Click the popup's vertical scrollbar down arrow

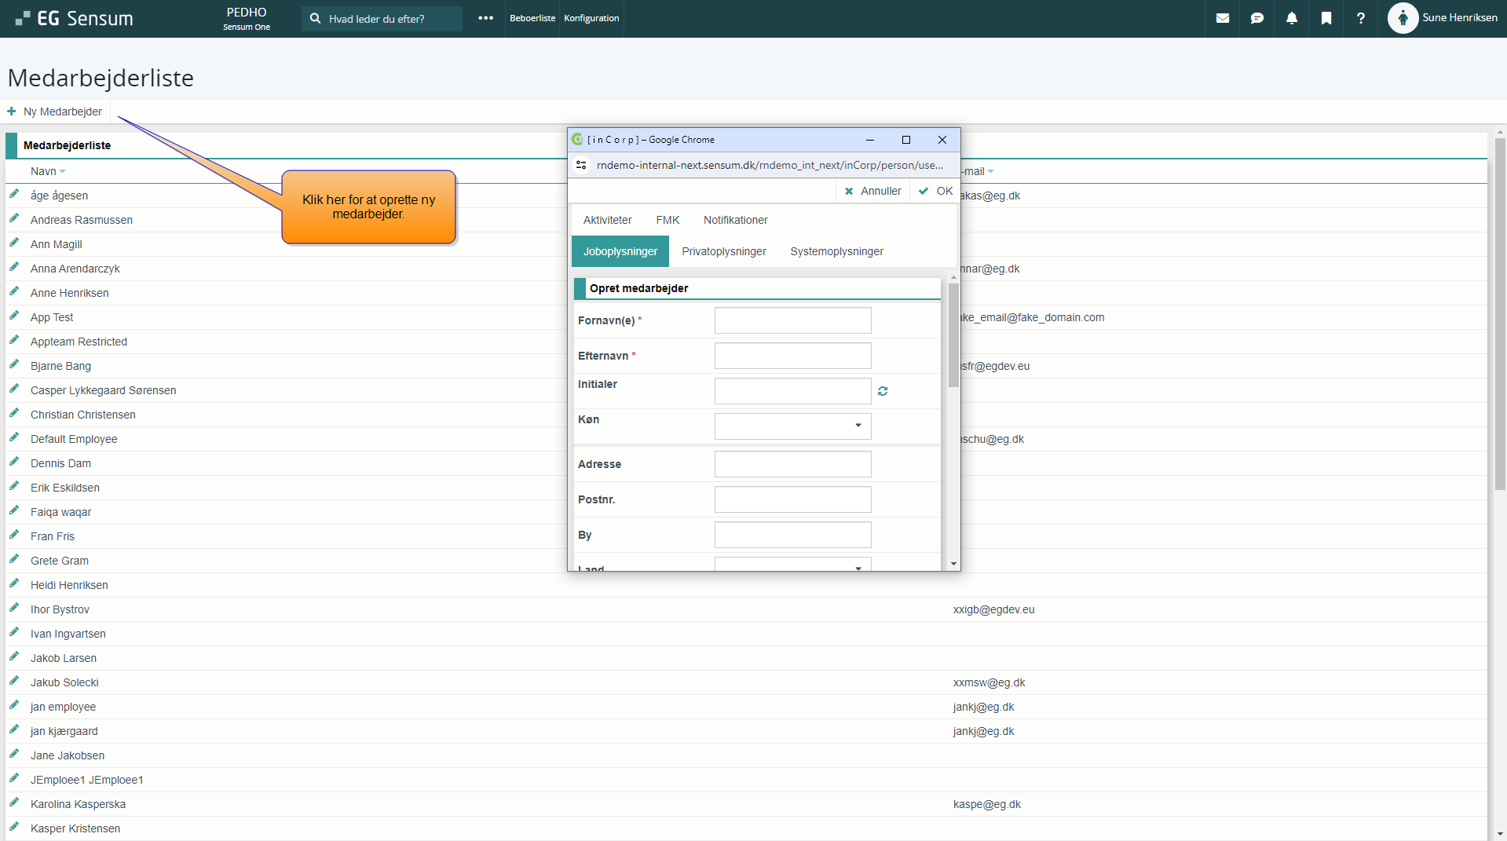(953, 563)
